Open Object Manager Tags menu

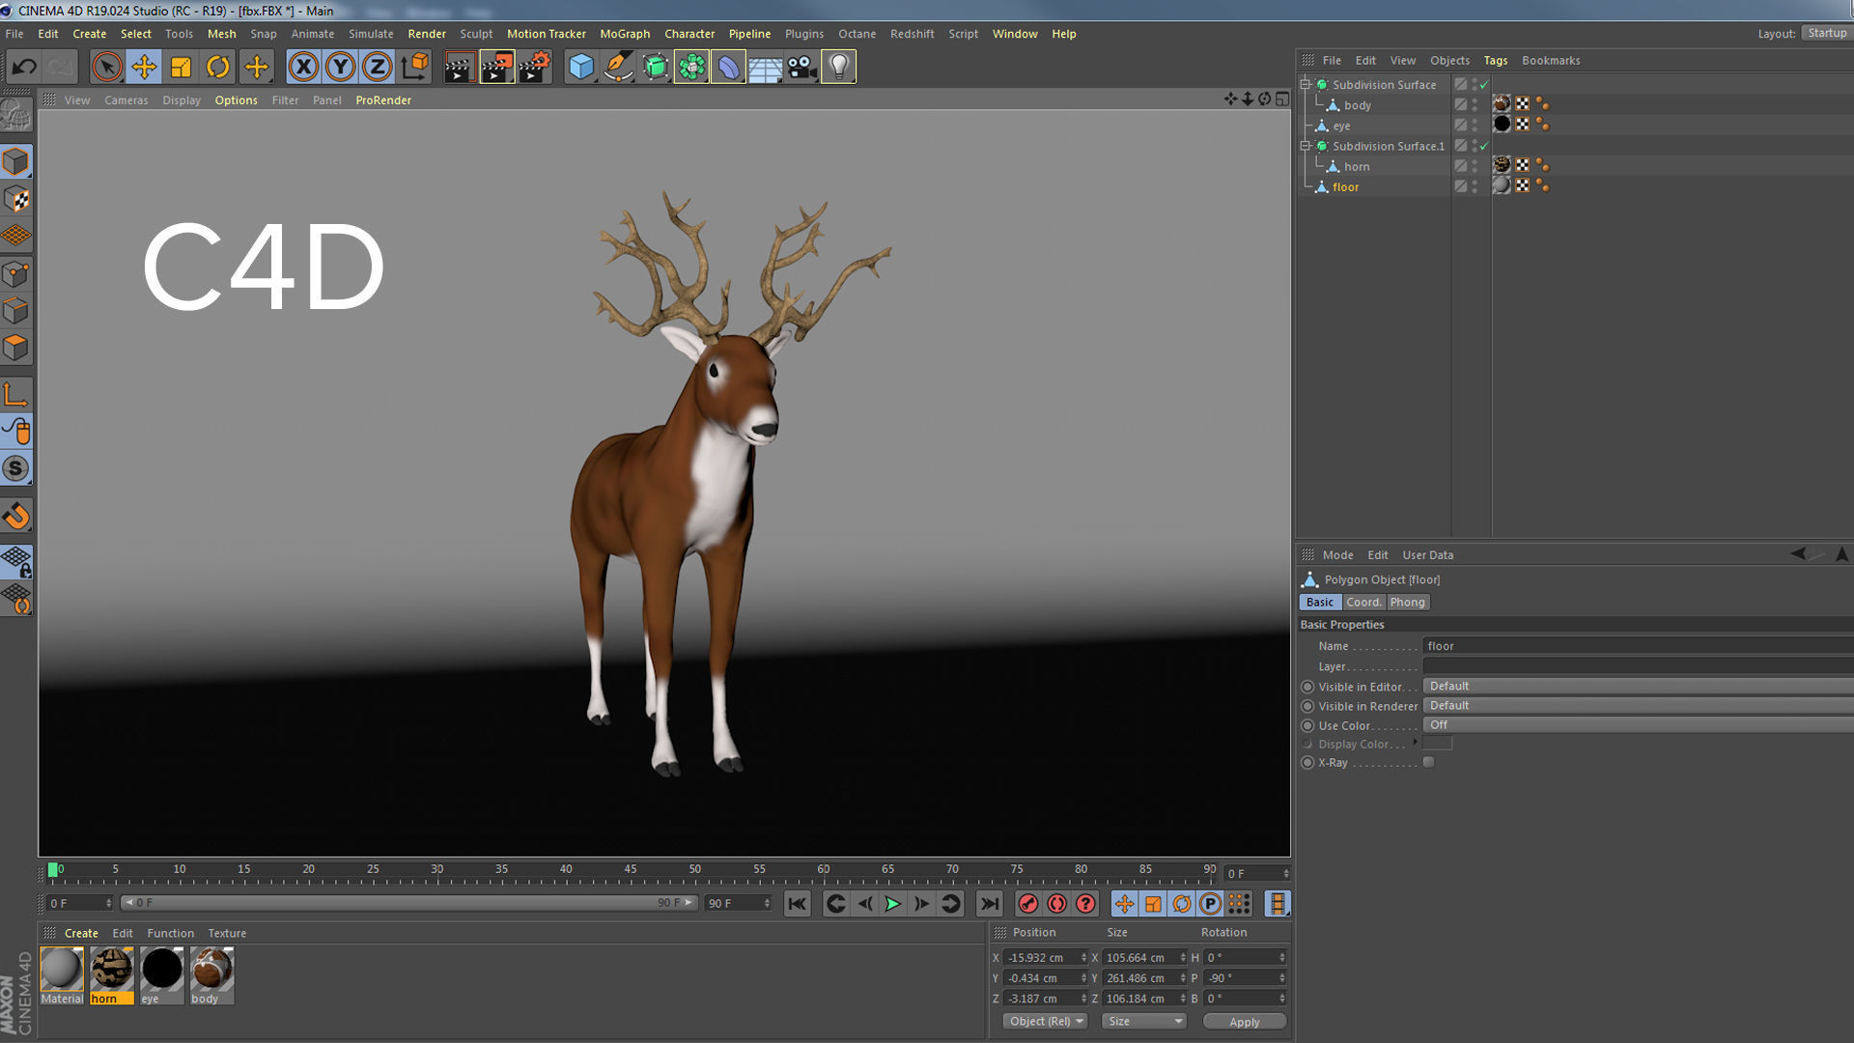tap(1495, 61)
